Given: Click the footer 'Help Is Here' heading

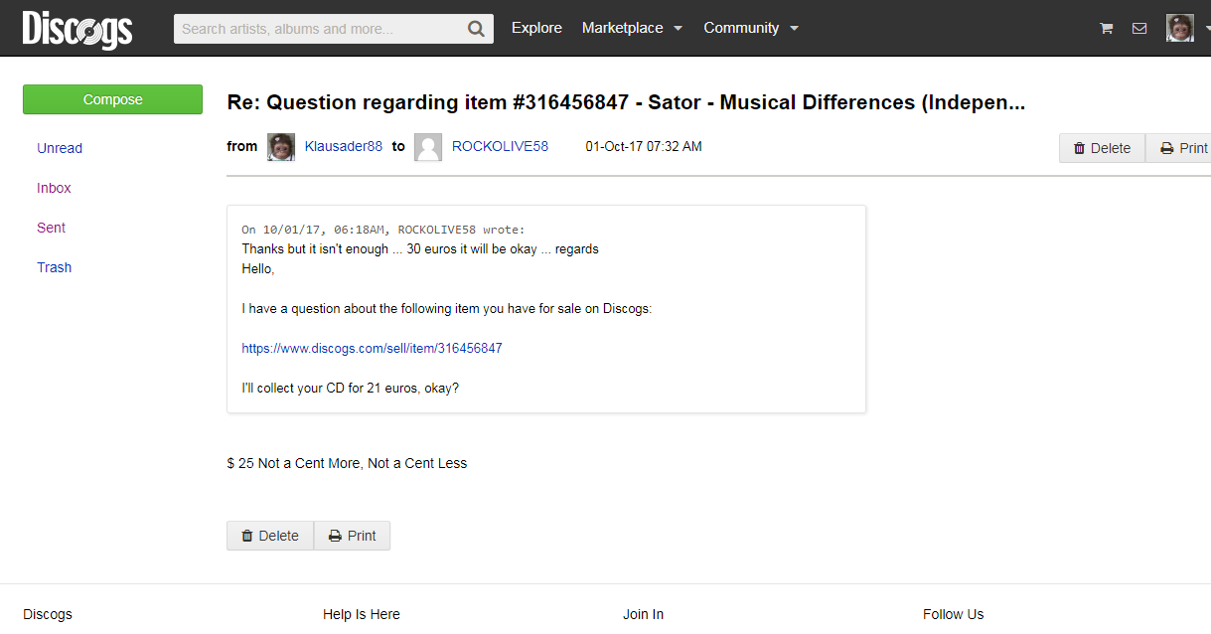Looking at the screenshot, I should point(362,614).
